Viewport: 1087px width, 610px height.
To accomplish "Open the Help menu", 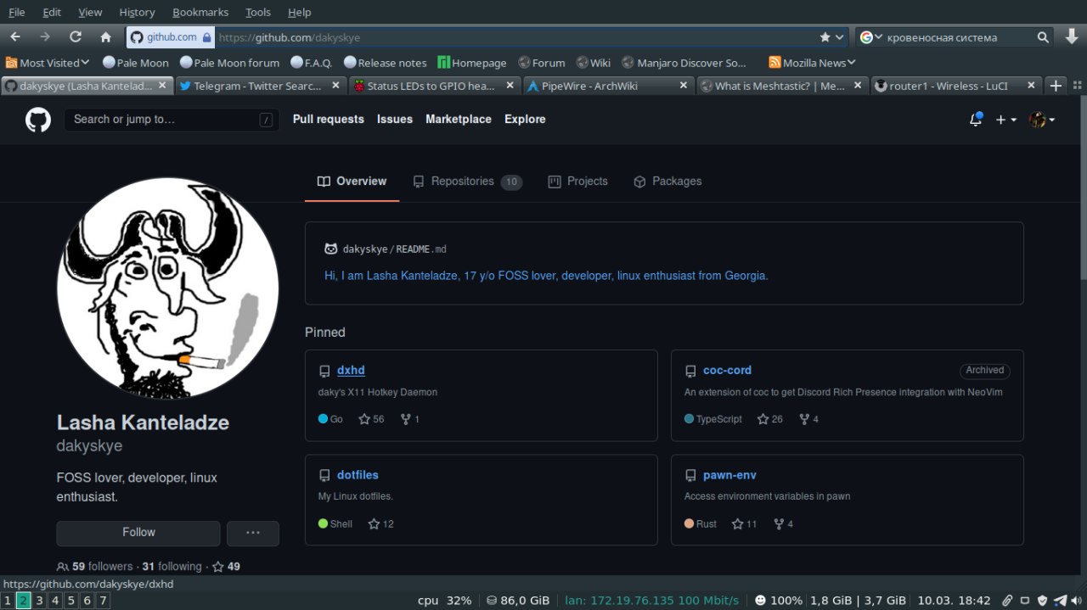I will (x=299, y=12).
